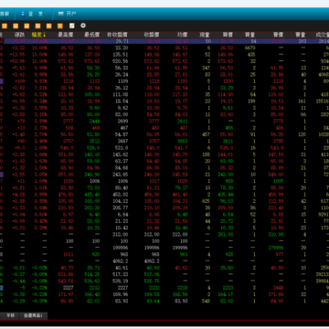Screen dimensions: 329x329
Task: Switch to the bottom tab left of 自选商品1
Action: pos(11,315)
